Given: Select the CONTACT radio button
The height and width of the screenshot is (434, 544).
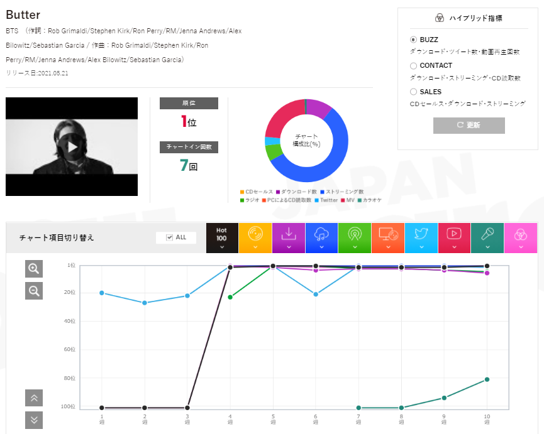Looking at the screenshot, I should (413, 66).
